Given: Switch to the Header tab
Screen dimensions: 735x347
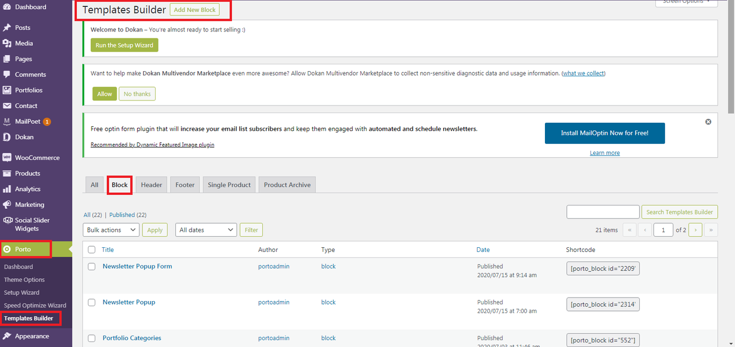Looking at the screenshot, I should pyautogui.click(x=152, y=185).
